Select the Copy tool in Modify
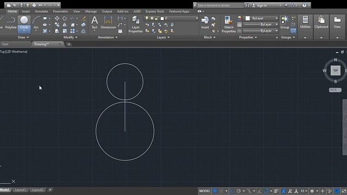347x195 pixels. coord(57,25)
